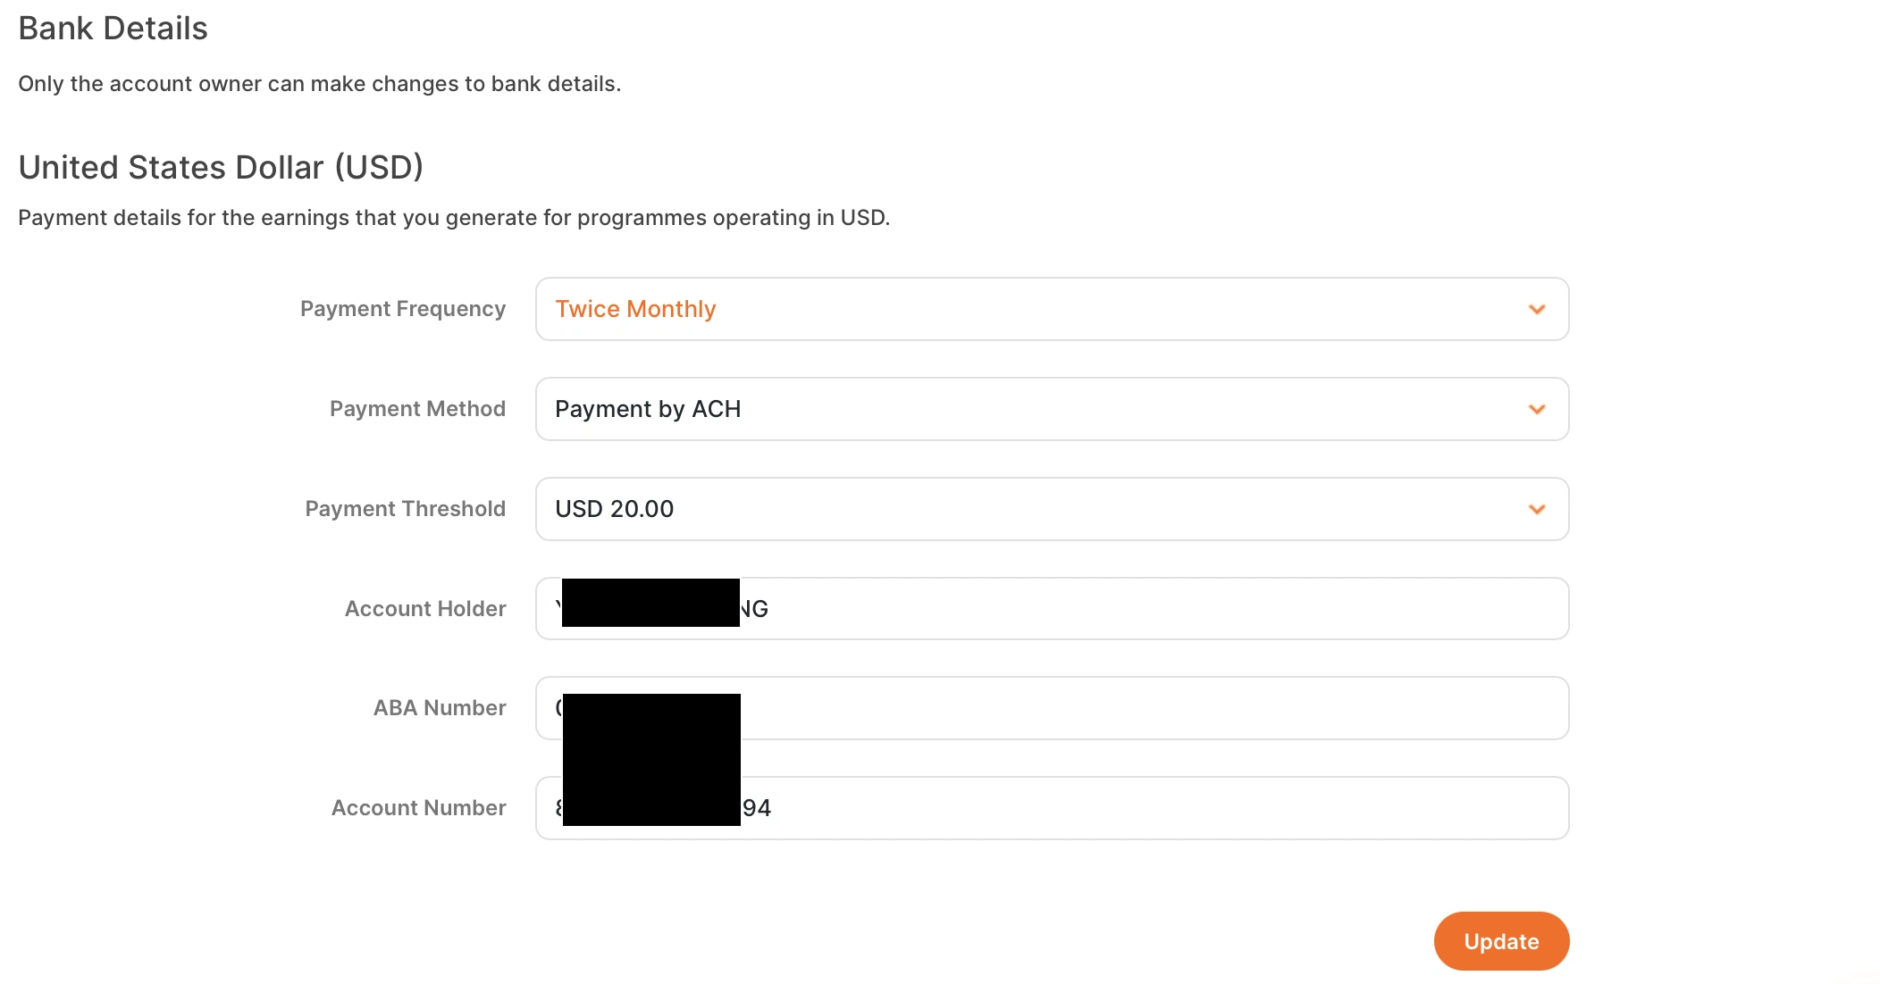This screenshot has width=1880, height=984.
Task: Click the Payment Method chevron arrow
Action: [1537, 409]
